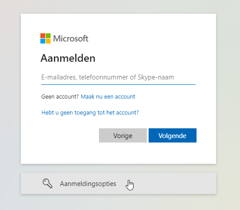240x210 pixels.
Task: Click the yellow square of the Microsoft logo
Action: [48, 41]
